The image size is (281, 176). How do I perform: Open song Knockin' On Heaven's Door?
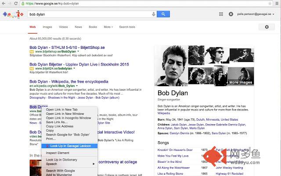[175, 150]
